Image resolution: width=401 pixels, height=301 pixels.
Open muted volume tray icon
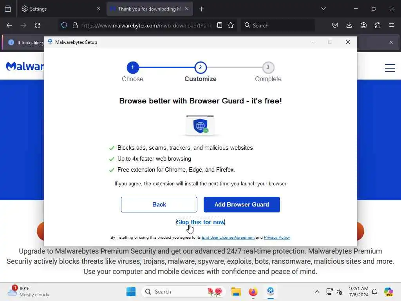pyautogui.click(x=340, y=292)
